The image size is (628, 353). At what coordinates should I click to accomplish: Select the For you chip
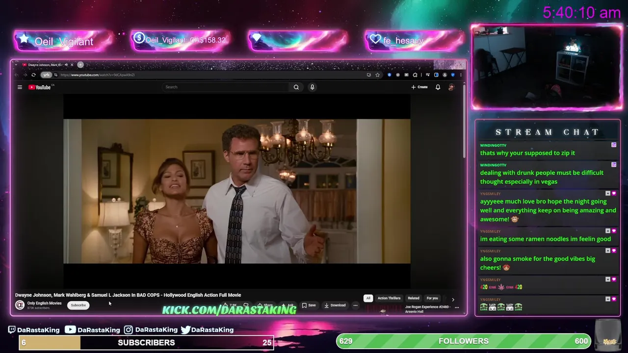click(432, 298)
